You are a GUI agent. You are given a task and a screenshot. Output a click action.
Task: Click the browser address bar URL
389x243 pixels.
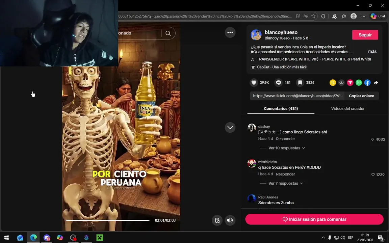[205, 16]
